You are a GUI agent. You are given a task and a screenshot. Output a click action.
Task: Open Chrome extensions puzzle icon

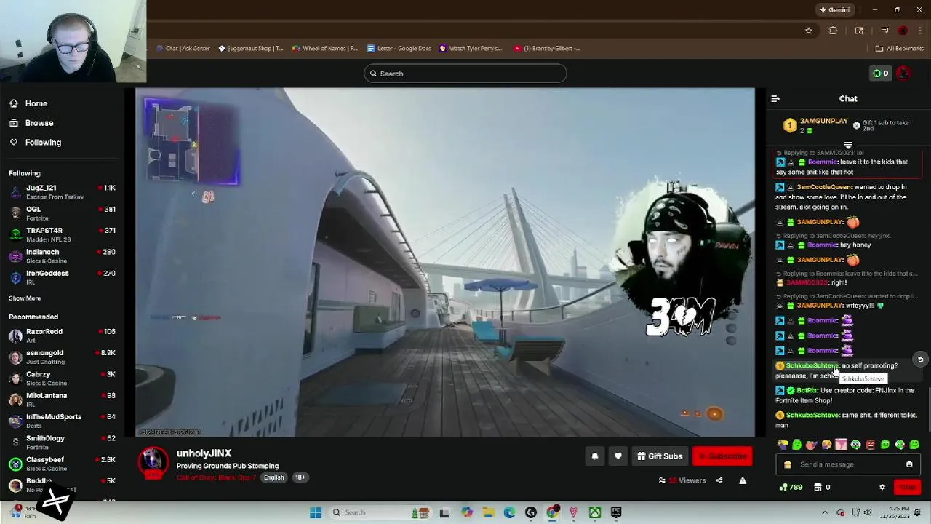tap(833, 31)
